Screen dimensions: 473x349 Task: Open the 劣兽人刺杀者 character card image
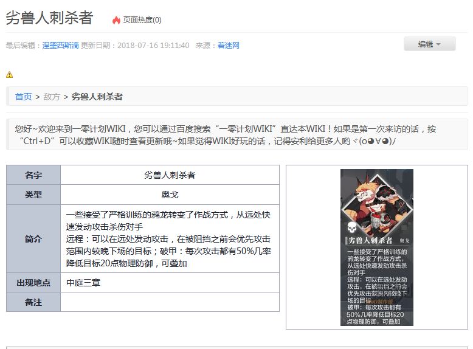tap(377, 247)
